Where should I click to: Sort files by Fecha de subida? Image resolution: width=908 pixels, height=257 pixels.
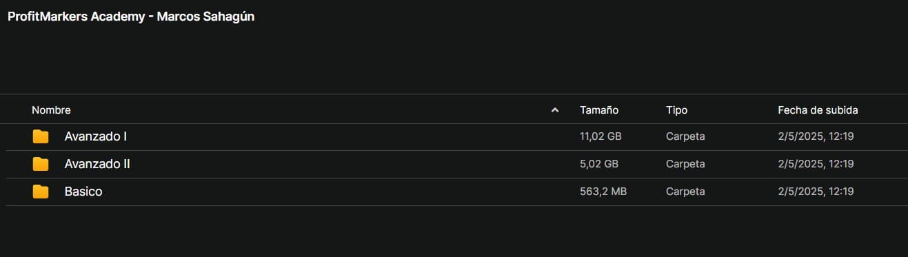(818, 110)
